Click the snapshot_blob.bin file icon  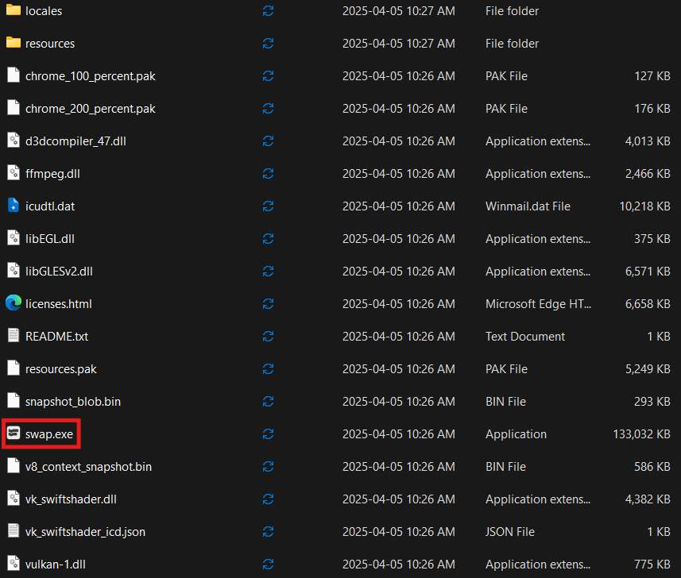[14, 400]
